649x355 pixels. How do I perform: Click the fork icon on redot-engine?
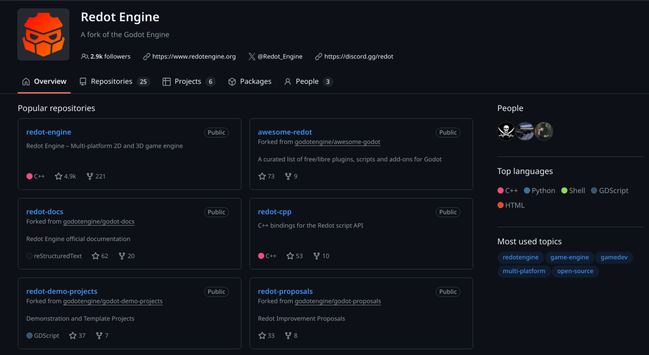(x=90, y=176)
